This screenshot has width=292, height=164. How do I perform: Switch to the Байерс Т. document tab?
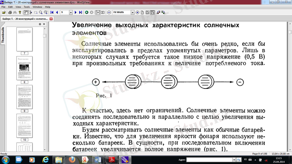pos(24,18)
